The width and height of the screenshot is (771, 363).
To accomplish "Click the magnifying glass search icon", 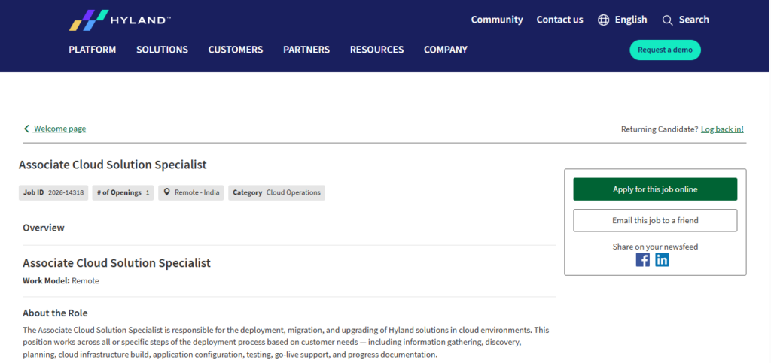I will click(667, 20).
